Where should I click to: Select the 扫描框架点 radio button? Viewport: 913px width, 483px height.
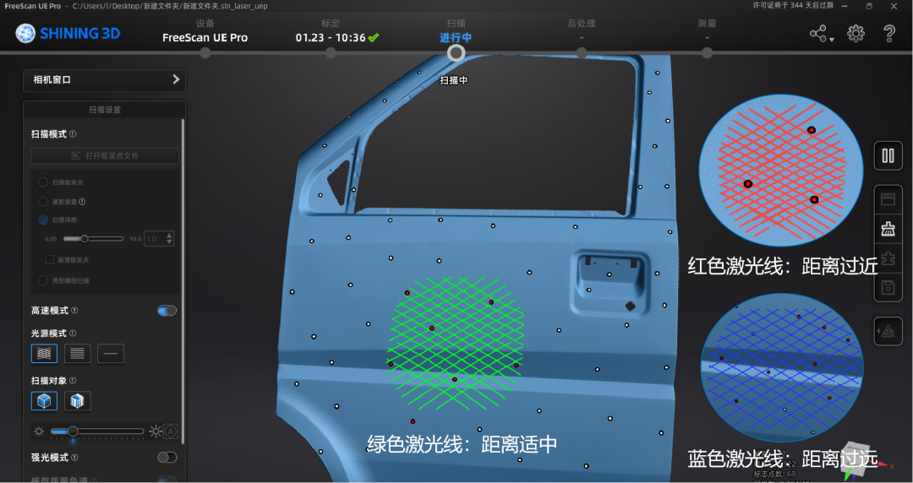pyautogui.click(x=43, y=182)
